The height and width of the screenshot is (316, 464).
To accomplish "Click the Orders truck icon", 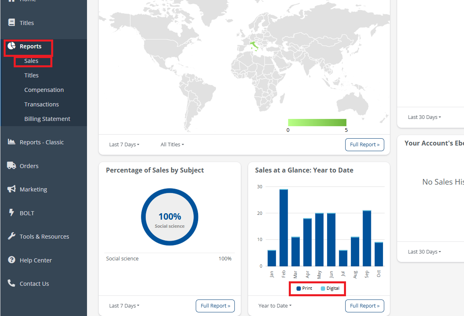I will pyautogui.click(x=12, y=166).
